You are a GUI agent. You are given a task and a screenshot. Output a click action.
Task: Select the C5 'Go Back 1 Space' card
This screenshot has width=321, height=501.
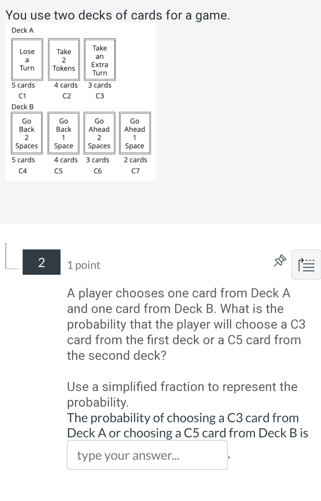click(63, 133)
